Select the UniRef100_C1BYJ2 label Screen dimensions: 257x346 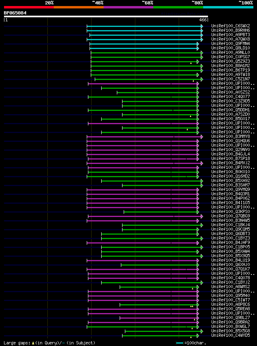[x=230, y=282]
